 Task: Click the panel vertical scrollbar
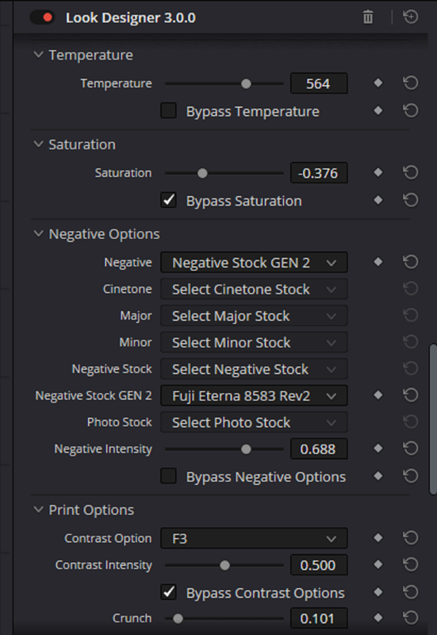pyautogui.click(x=433, y=419)
